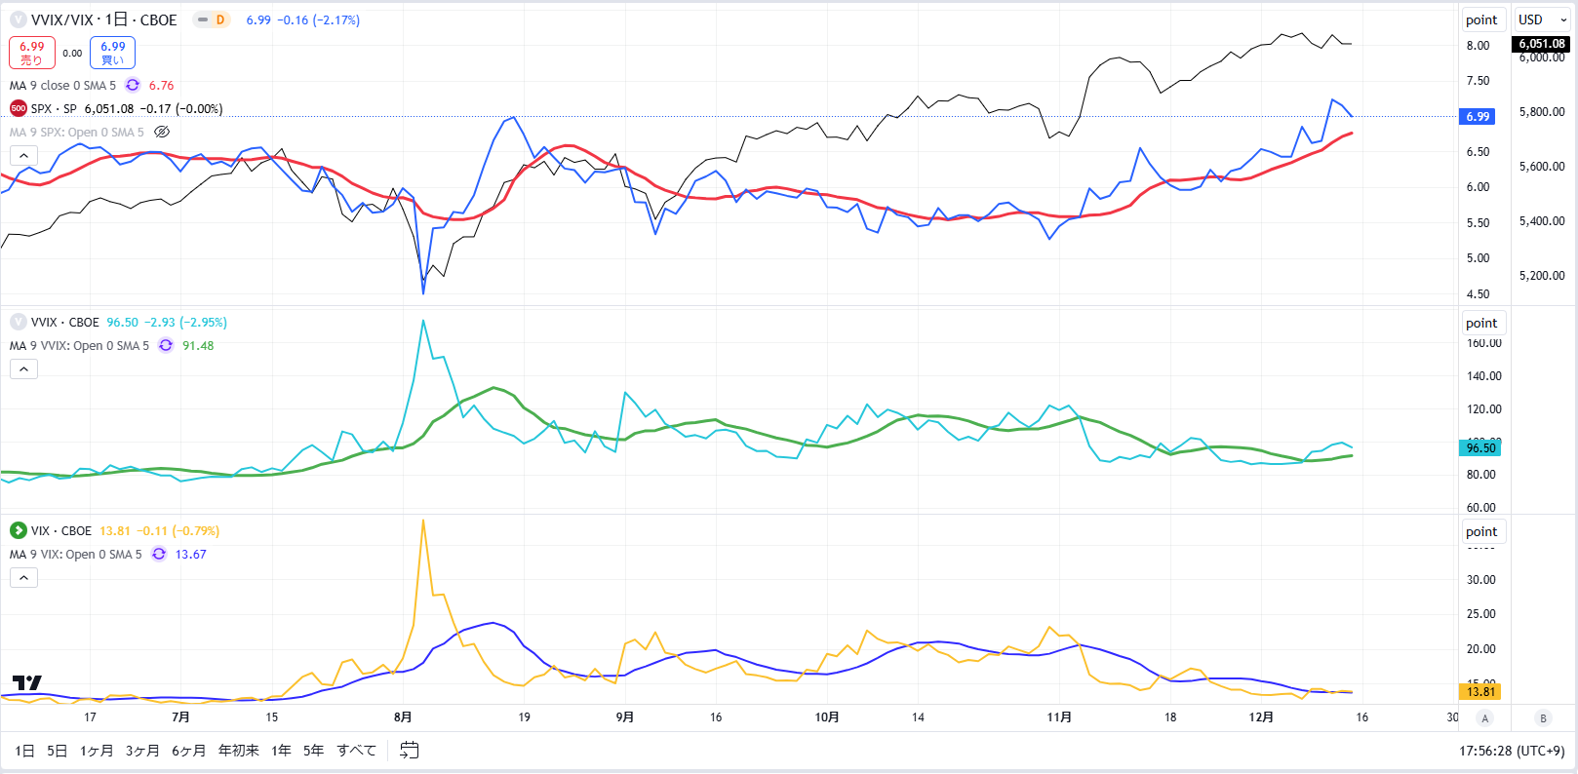
Task: Click the VVIX/VIX symbol circle icon
Action: (18, 19)
